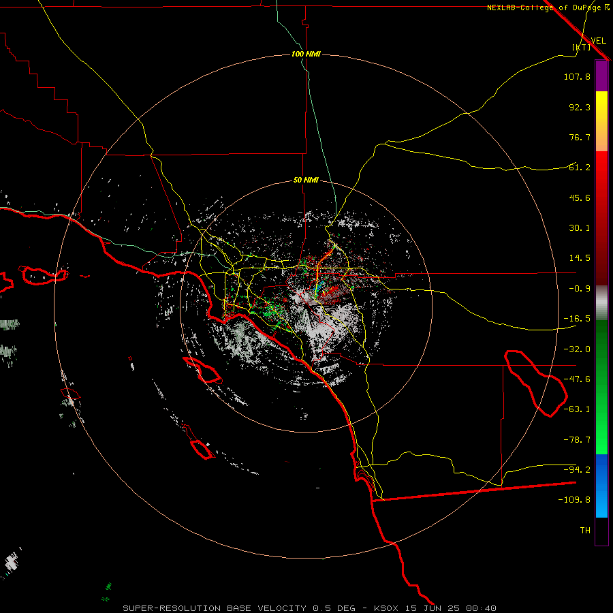Click the -47.6 velocity scale value
The height and width of the screenshot is (613, 613).
[x=577, y=379]
